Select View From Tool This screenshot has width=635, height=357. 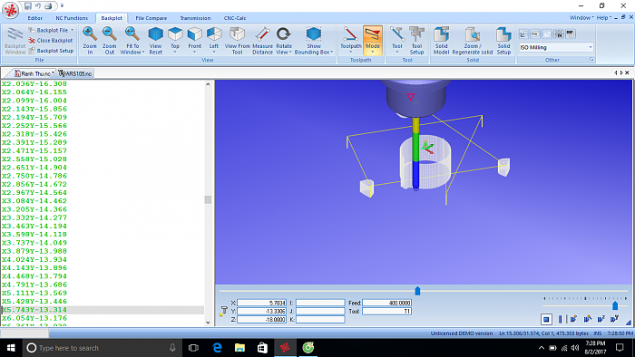238,41
